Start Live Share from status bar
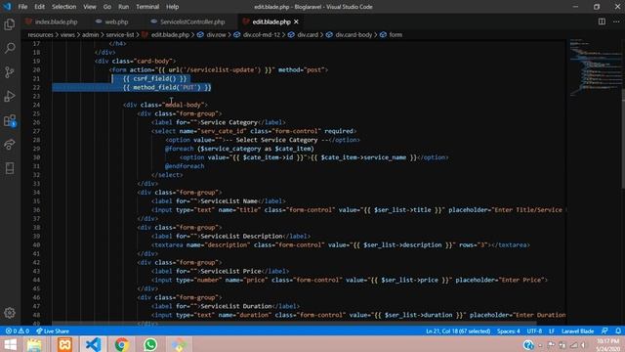 click(52, 331)
